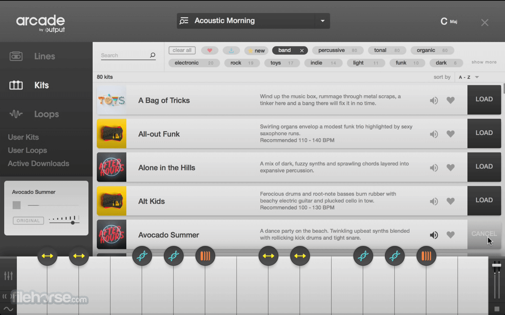The height and width of the screenshot is (315, 505).
Task: Open Active Downloads
Action: point(39,164)
